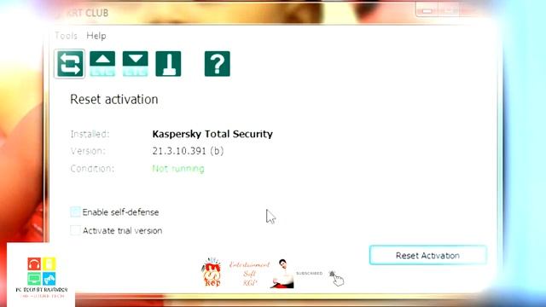Screen dimensions: 546x307
Task: Click the down-arrow key import icon
Action: tap(135, 64)
